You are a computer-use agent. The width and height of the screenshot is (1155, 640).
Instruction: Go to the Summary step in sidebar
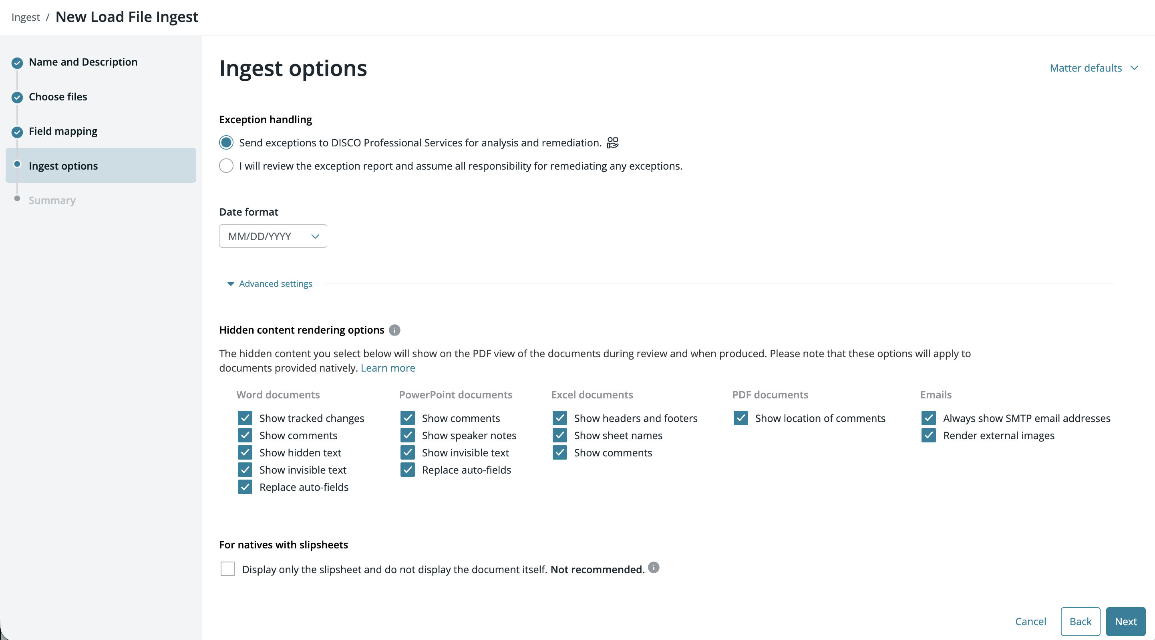click(52, 200)
